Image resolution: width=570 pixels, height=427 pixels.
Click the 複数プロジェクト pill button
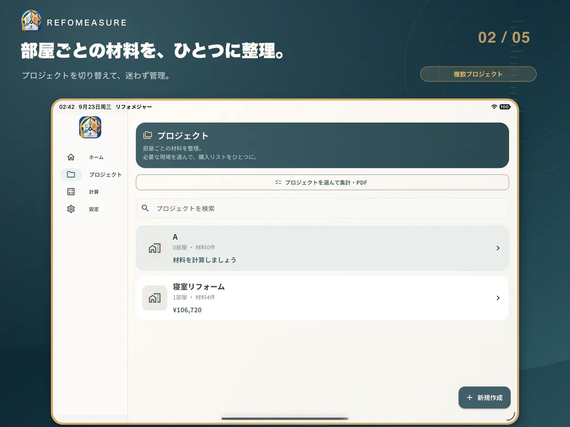[x=478, y=74]
